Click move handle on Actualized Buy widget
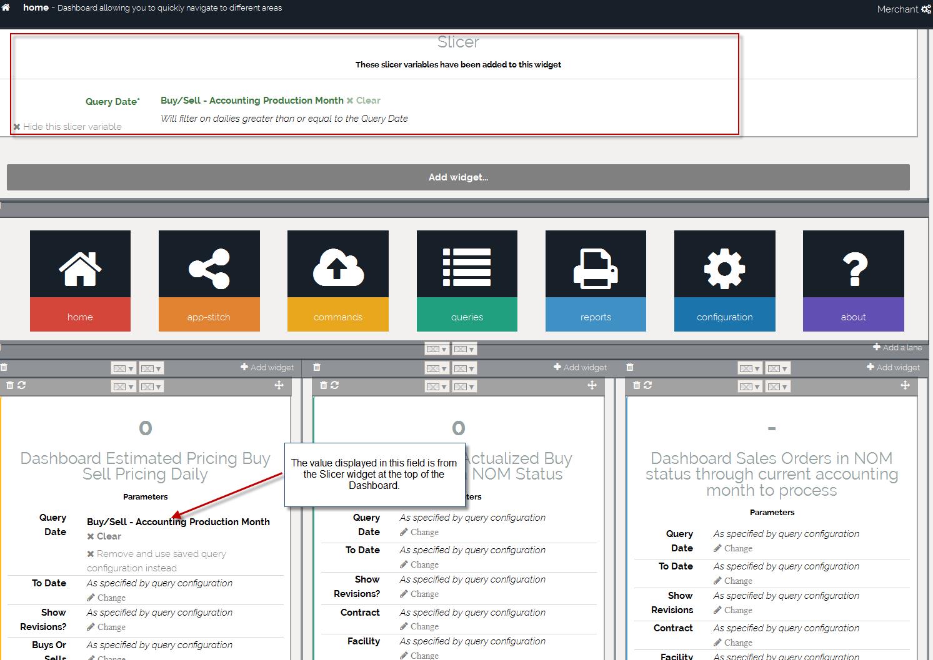The width and height of the screenshot is (933, 660). pyautogui.click(x=592, y=385)
